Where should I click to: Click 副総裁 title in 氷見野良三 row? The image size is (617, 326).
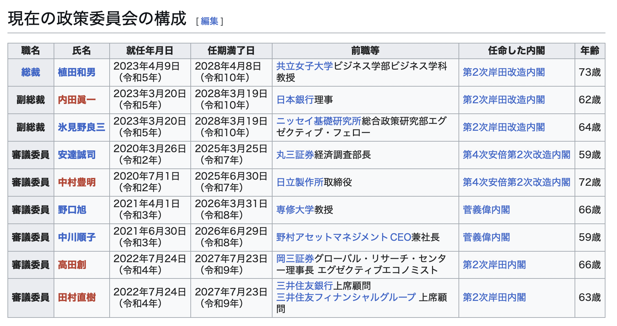pyautogui.click(x=31, y=127)
